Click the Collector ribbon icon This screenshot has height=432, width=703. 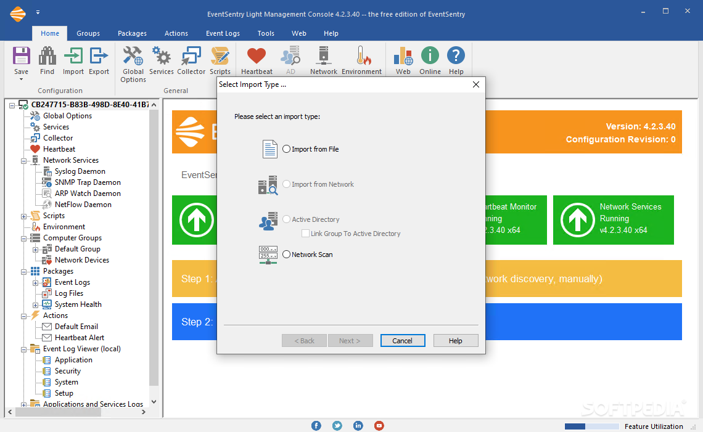coord(191,56)
